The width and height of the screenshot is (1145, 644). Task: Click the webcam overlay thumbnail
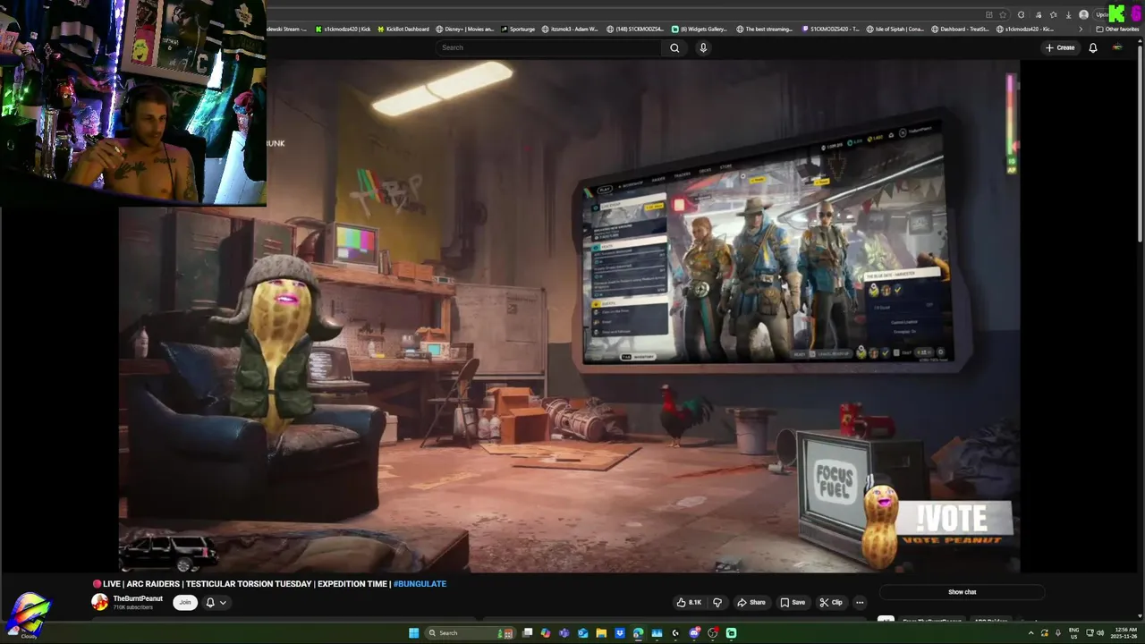pyautogui.click(x=133, y=103)
